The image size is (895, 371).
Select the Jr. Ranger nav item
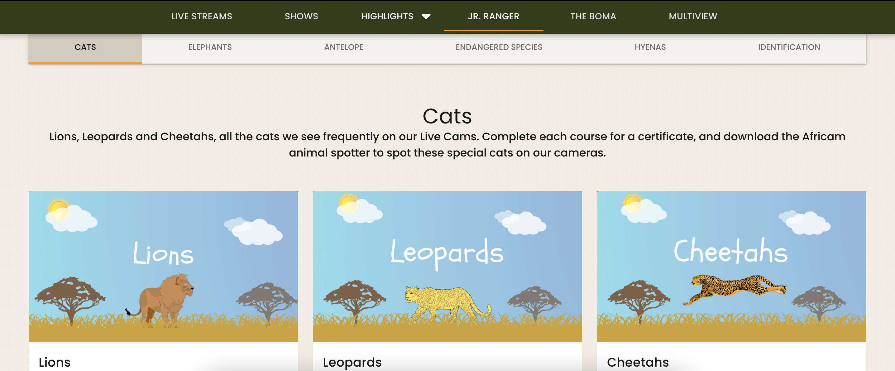(x=493, y=16)
